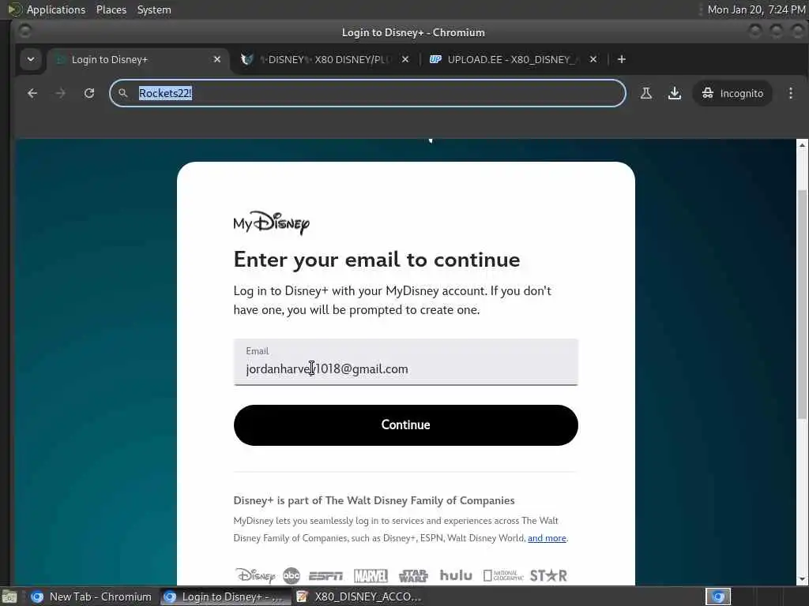Click the Disney+ family of companies heading
The image size is (809, 606).
[374, 500]
